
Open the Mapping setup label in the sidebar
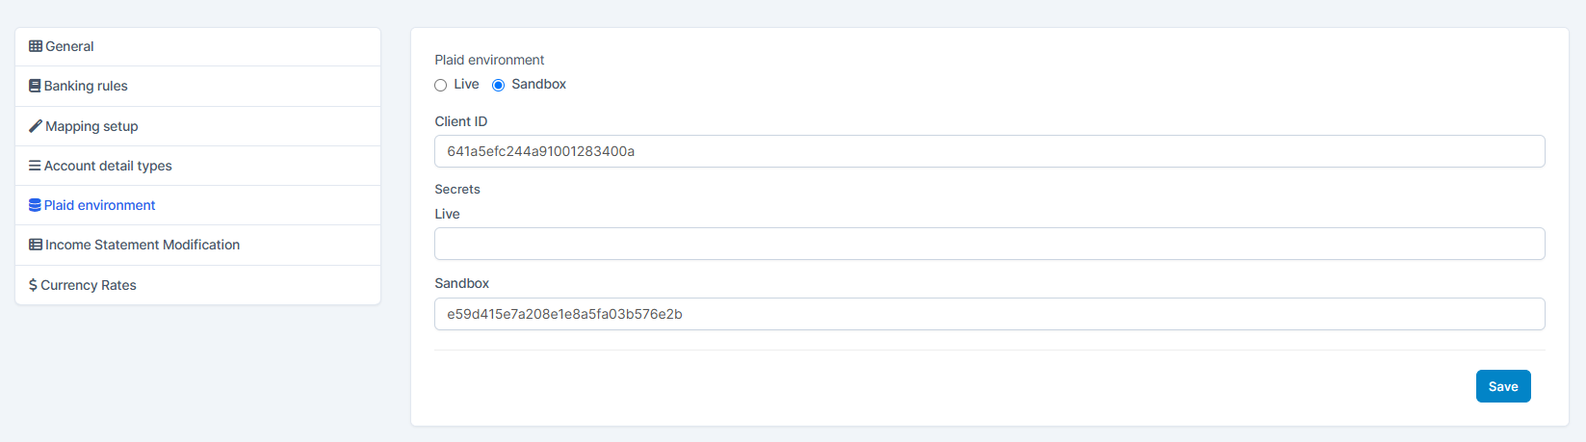coord(91,126)
